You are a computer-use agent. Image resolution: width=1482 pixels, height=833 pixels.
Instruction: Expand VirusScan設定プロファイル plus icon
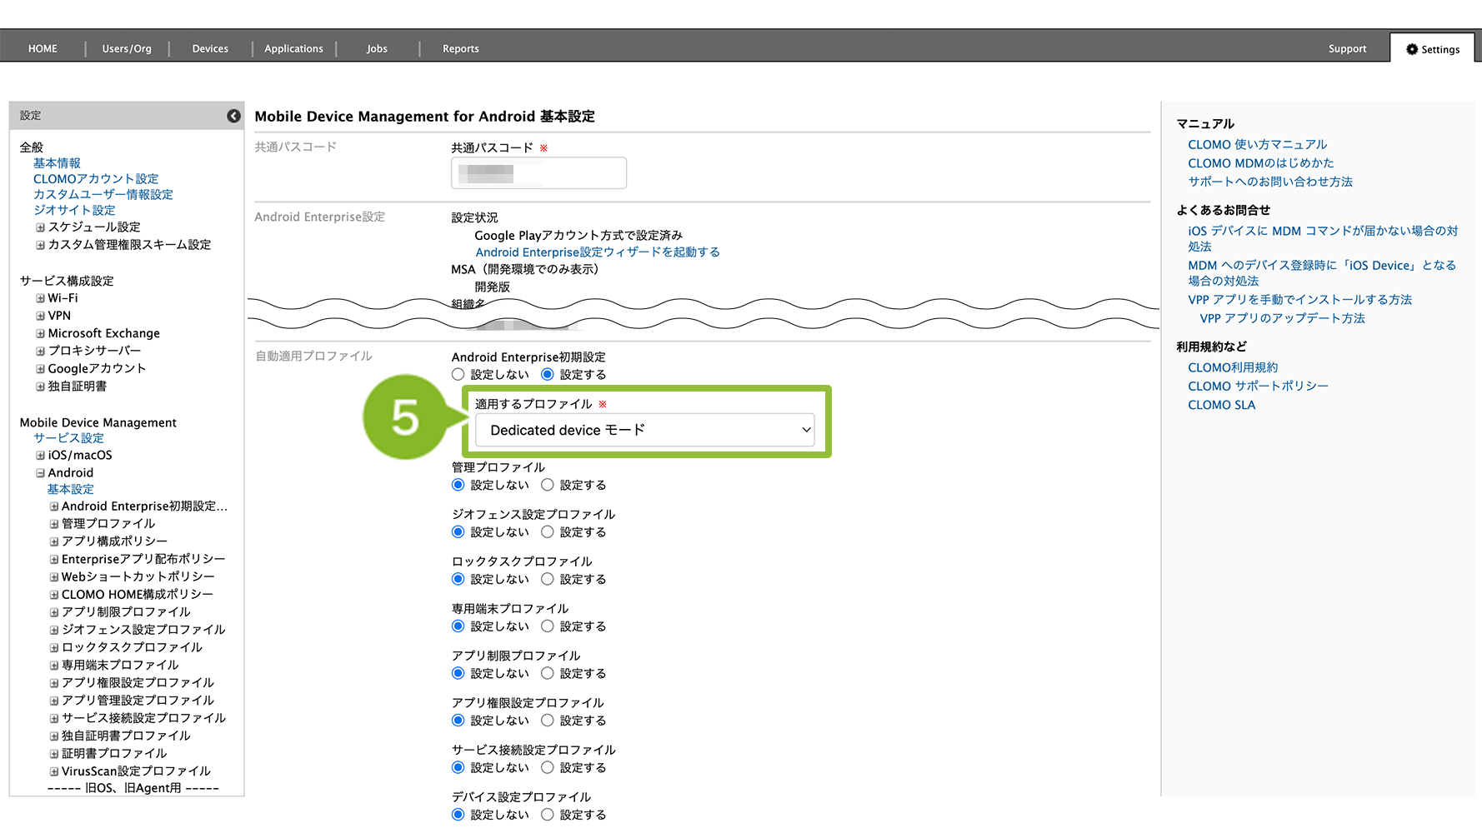pyautogui.click(x=54, y=771)
